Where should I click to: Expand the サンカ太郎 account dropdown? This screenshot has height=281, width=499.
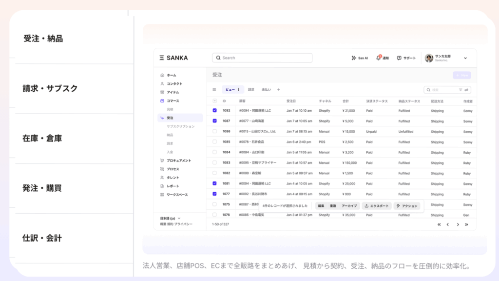pyautogui.click(x=465, y=58)
